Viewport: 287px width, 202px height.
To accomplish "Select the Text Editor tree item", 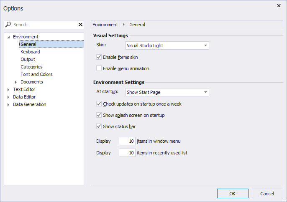I will coord(24,89).
